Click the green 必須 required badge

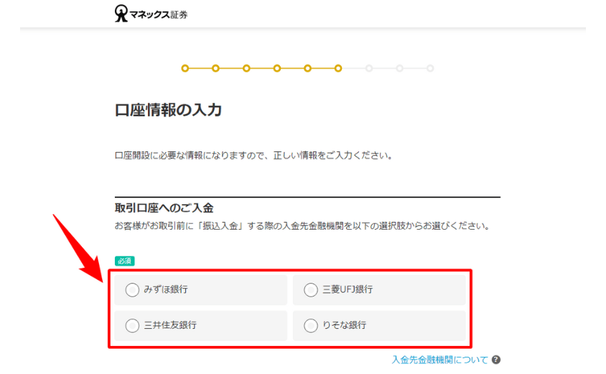coord(124,261)
